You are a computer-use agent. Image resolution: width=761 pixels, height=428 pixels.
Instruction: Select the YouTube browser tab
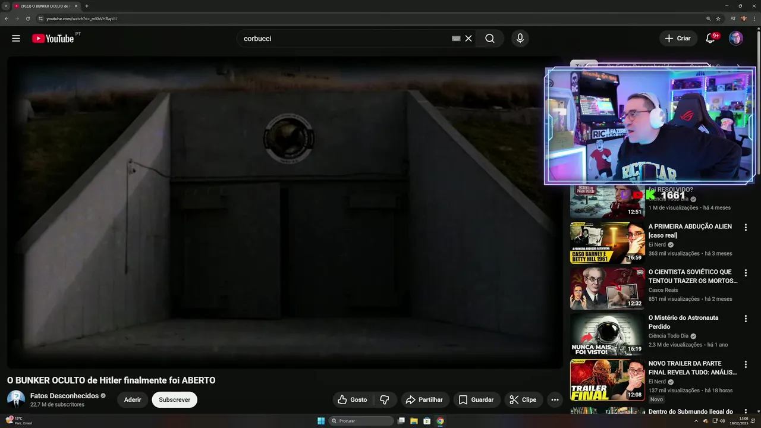(x=45, y=6)
